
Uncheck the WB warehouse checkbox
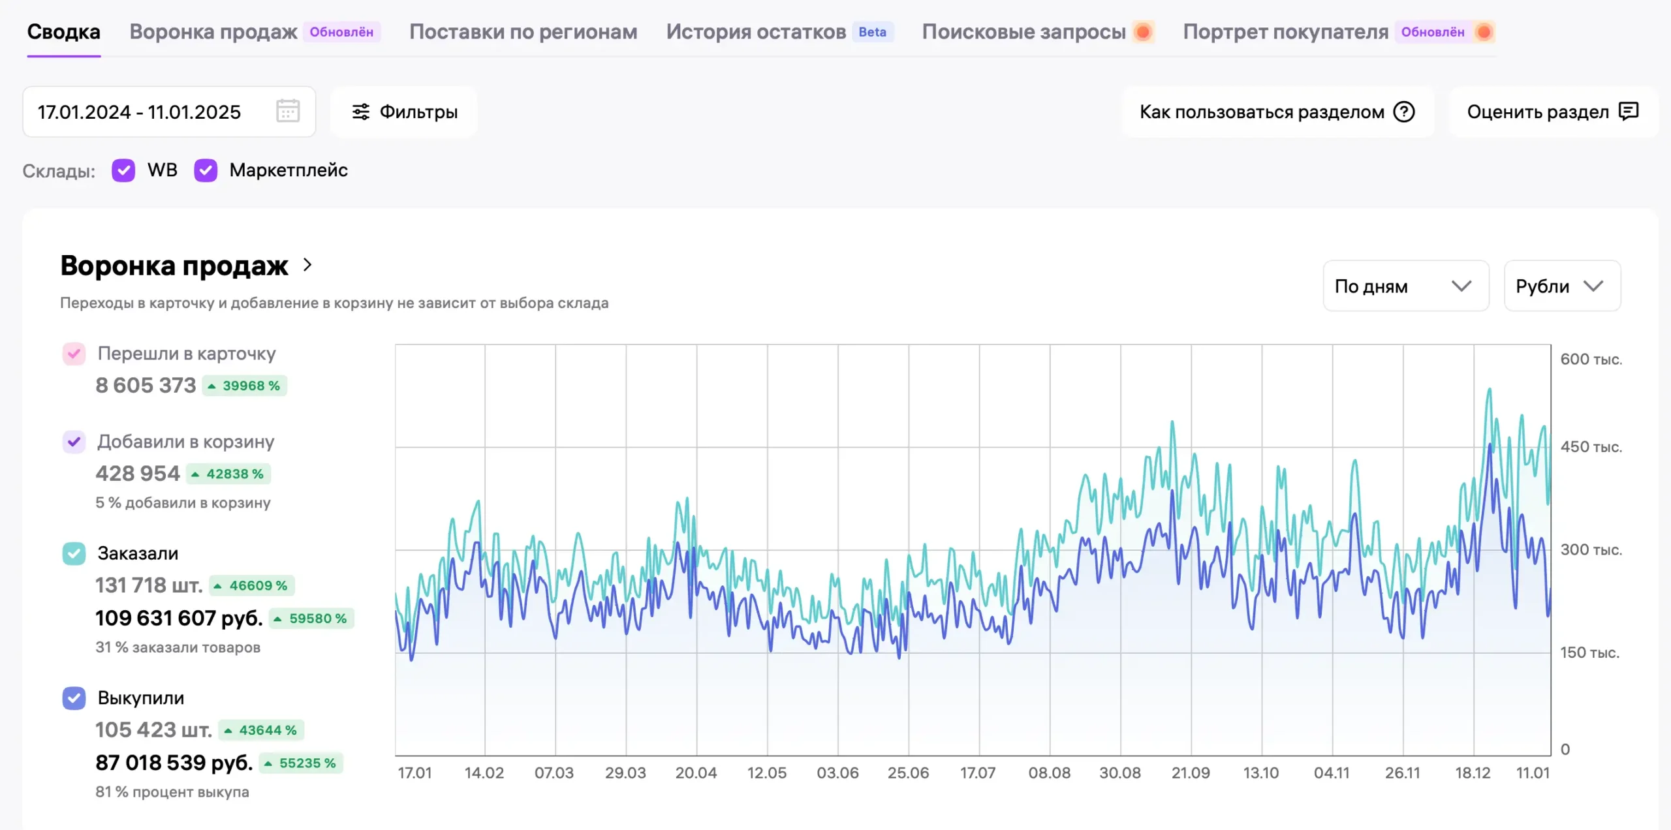[123, 170]
